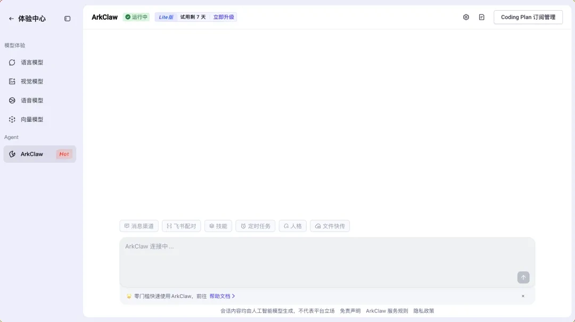This screenshot has width=575, height=322.
Task: Open the 帮助文档 help documentation link
Action: click(x=220, y=296)
